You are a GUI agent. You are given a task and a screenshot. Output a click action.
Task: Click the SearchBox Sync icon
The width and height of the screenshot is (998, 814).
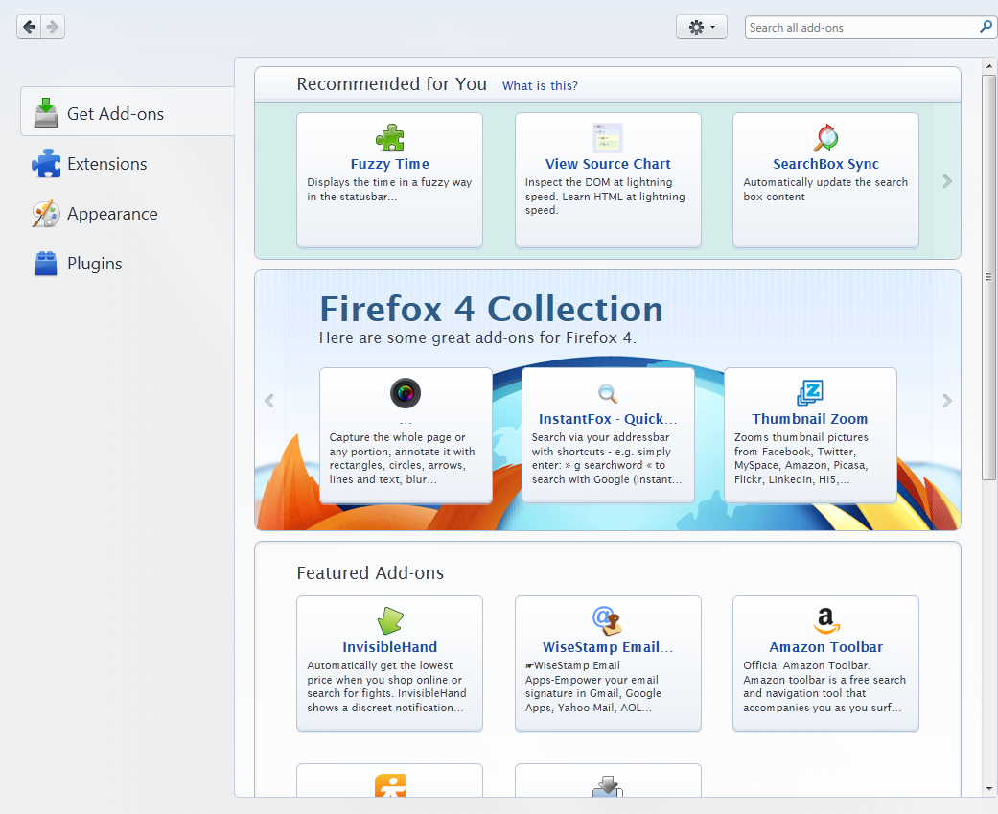point(826,137)
